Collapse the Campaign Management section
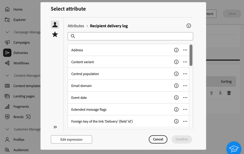244x154 pixels. [7, 32]
